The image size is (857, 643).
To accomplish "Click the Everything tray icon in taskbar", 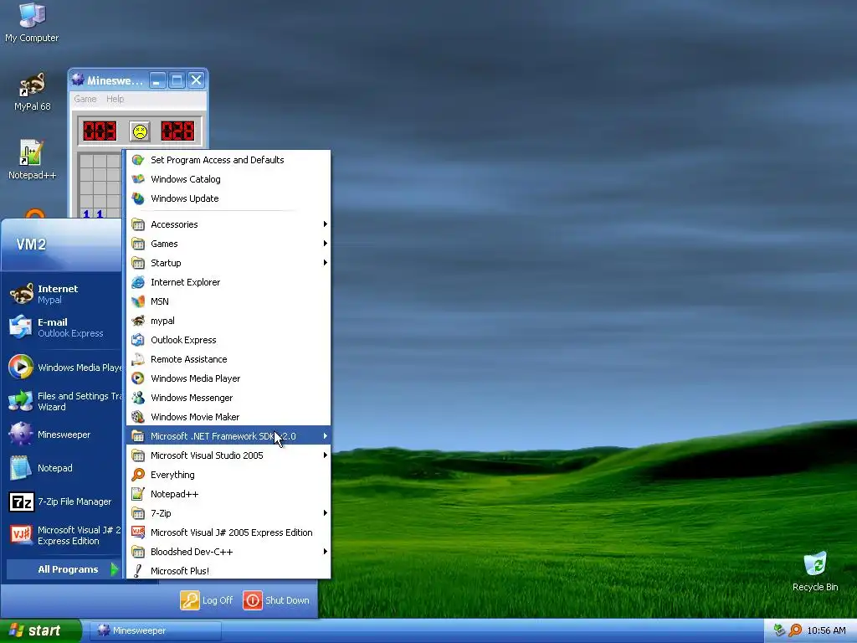I will [795, 630].
